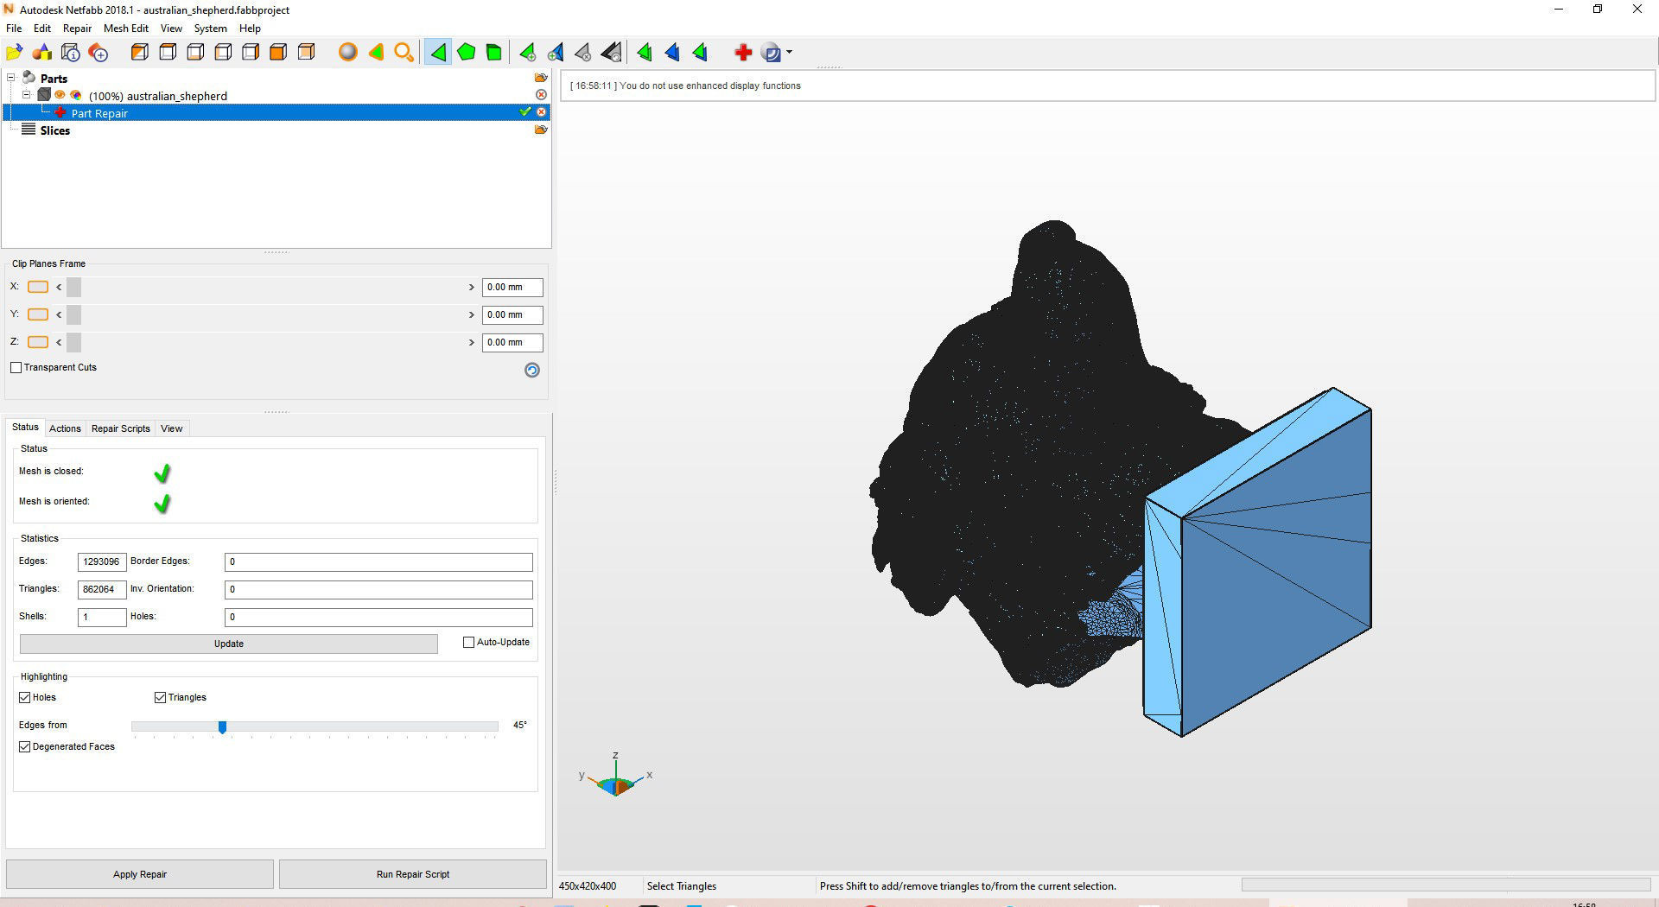This screenshot has width=1659, height=907.
Task: Collapse the Parts tree node
Action: point(11,78)
